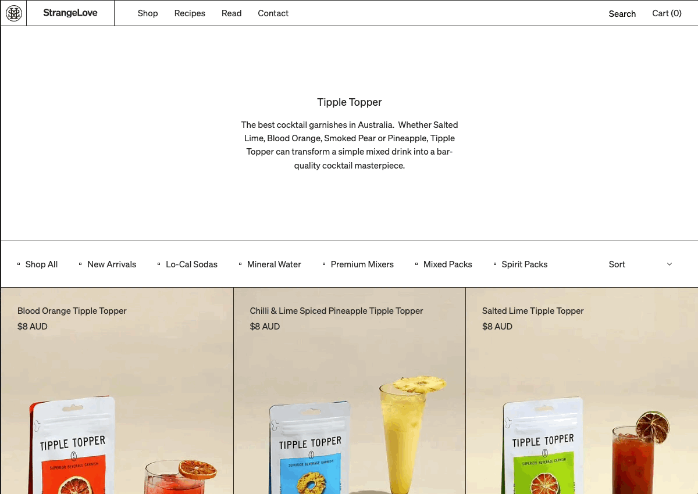The width and height of the screenshot is (698, 494).
Task: Open the Contact page
Action: pos(273,13)
